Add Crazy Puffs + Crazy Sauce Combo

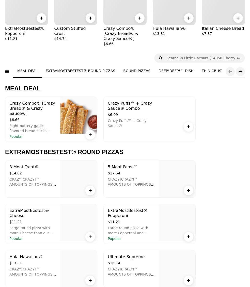(x=189, y=127)
